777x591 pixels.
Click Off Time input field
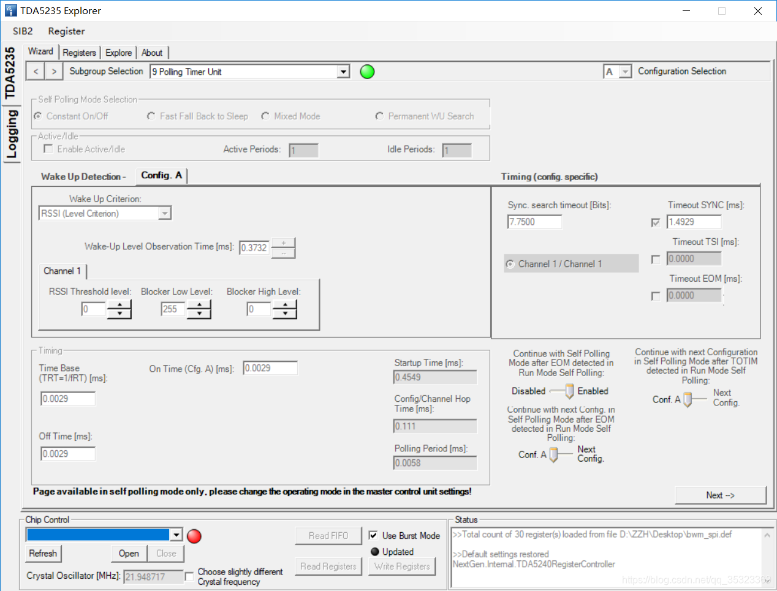[x=68, y=454]
